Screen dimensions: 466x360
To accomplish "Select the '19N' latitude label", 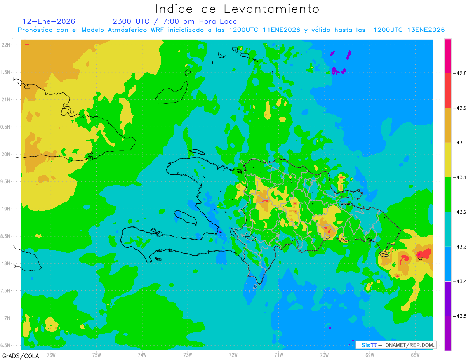I will [6, 209].
